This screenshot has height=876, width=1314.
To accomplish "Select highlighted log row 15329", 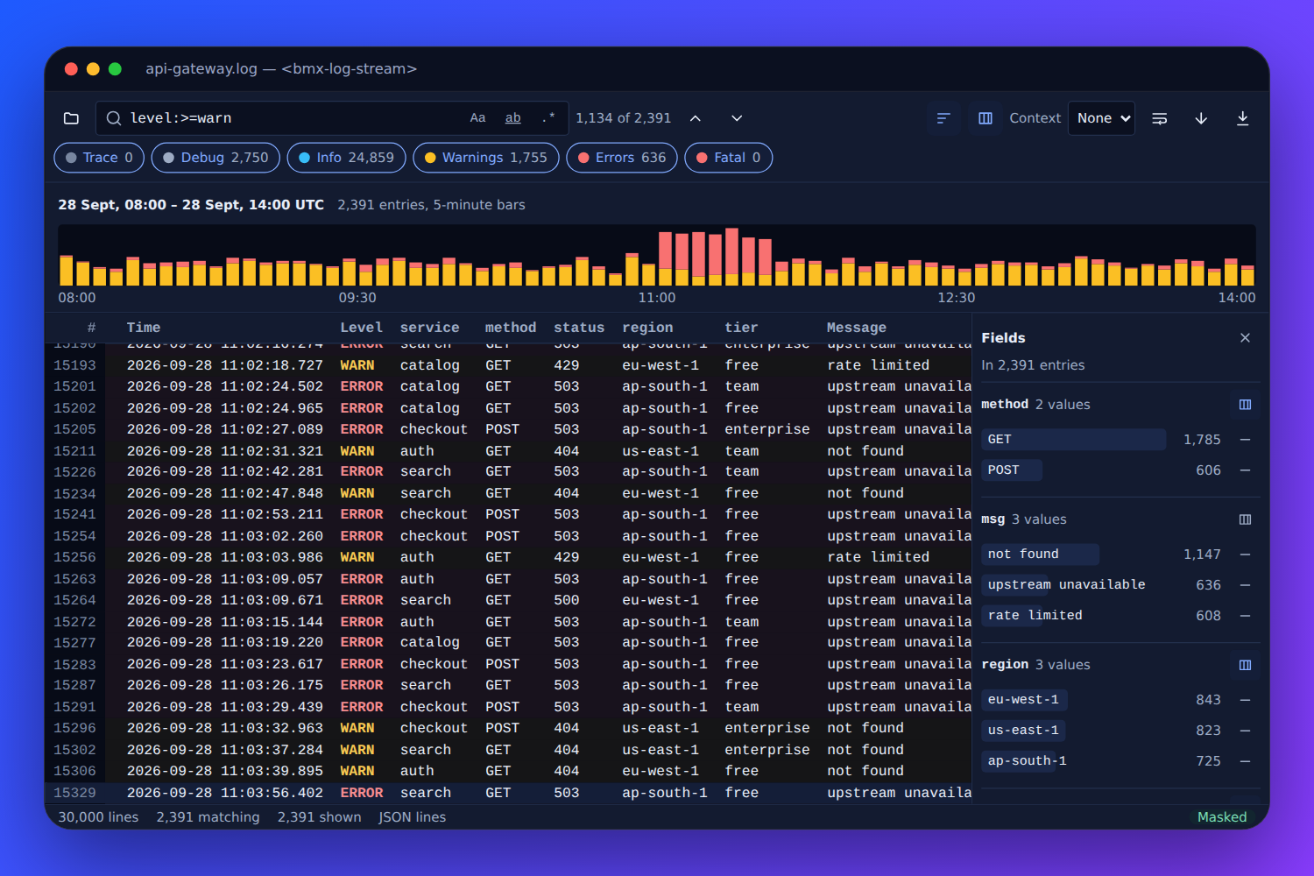I will pyautogui.click(x=508, y=793).
